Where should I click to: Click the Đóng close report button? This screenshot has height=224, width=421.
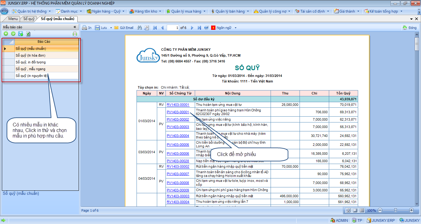pyautogui.click(x=410, y=28)
